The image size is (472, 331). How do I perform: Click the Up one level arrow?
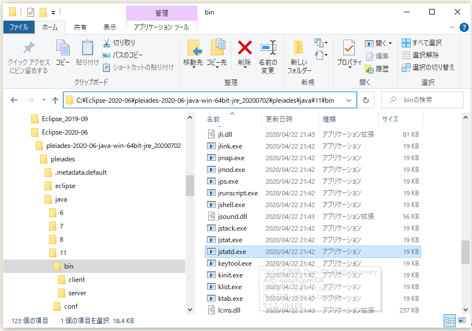[55, 100]
